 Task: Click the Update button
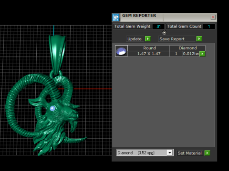[x=135, y=39]
